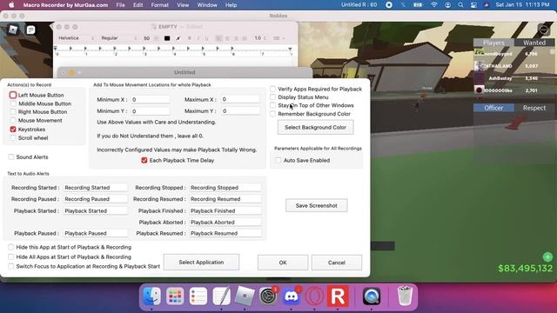Screen dimensions: 557x313
Task: Open the Regular typeface dropdown
Action: [x=118, y=38]
